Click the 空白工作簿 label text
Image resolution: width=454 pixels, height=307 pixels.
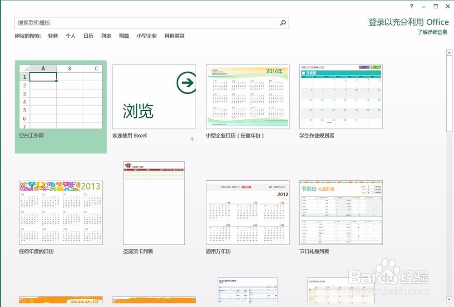click(31, 135)
